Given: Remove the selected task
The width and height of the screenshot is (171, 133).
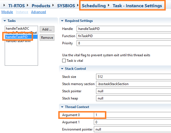Looking at the screenshot, I should 47,37.
